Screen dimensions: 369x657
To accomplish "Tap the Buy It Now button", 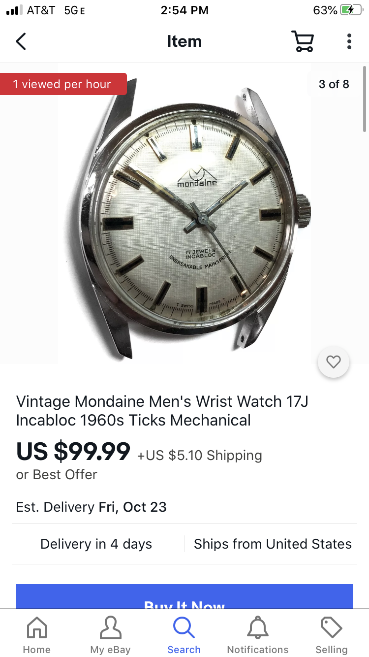I will 184,596.
